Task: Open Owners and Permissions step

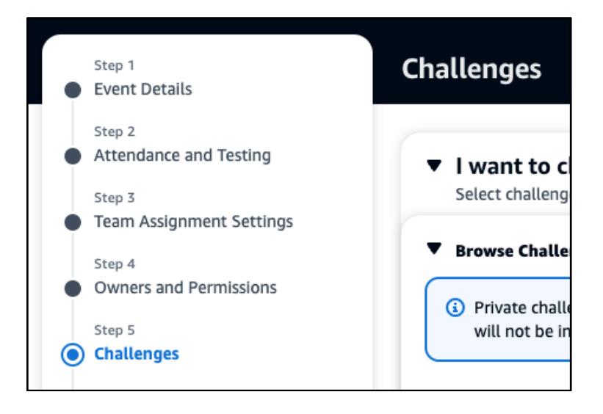Action: tap(185, 288)
